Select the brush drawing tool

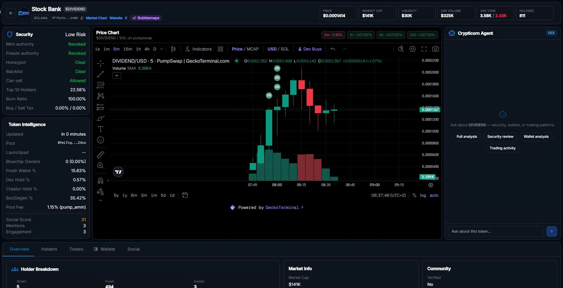point(100,118)
